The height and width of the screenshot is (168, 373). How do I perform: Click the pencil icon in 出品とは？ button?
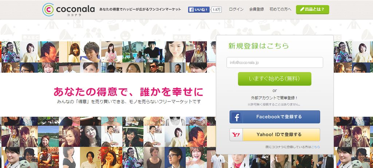pos(302,9)
